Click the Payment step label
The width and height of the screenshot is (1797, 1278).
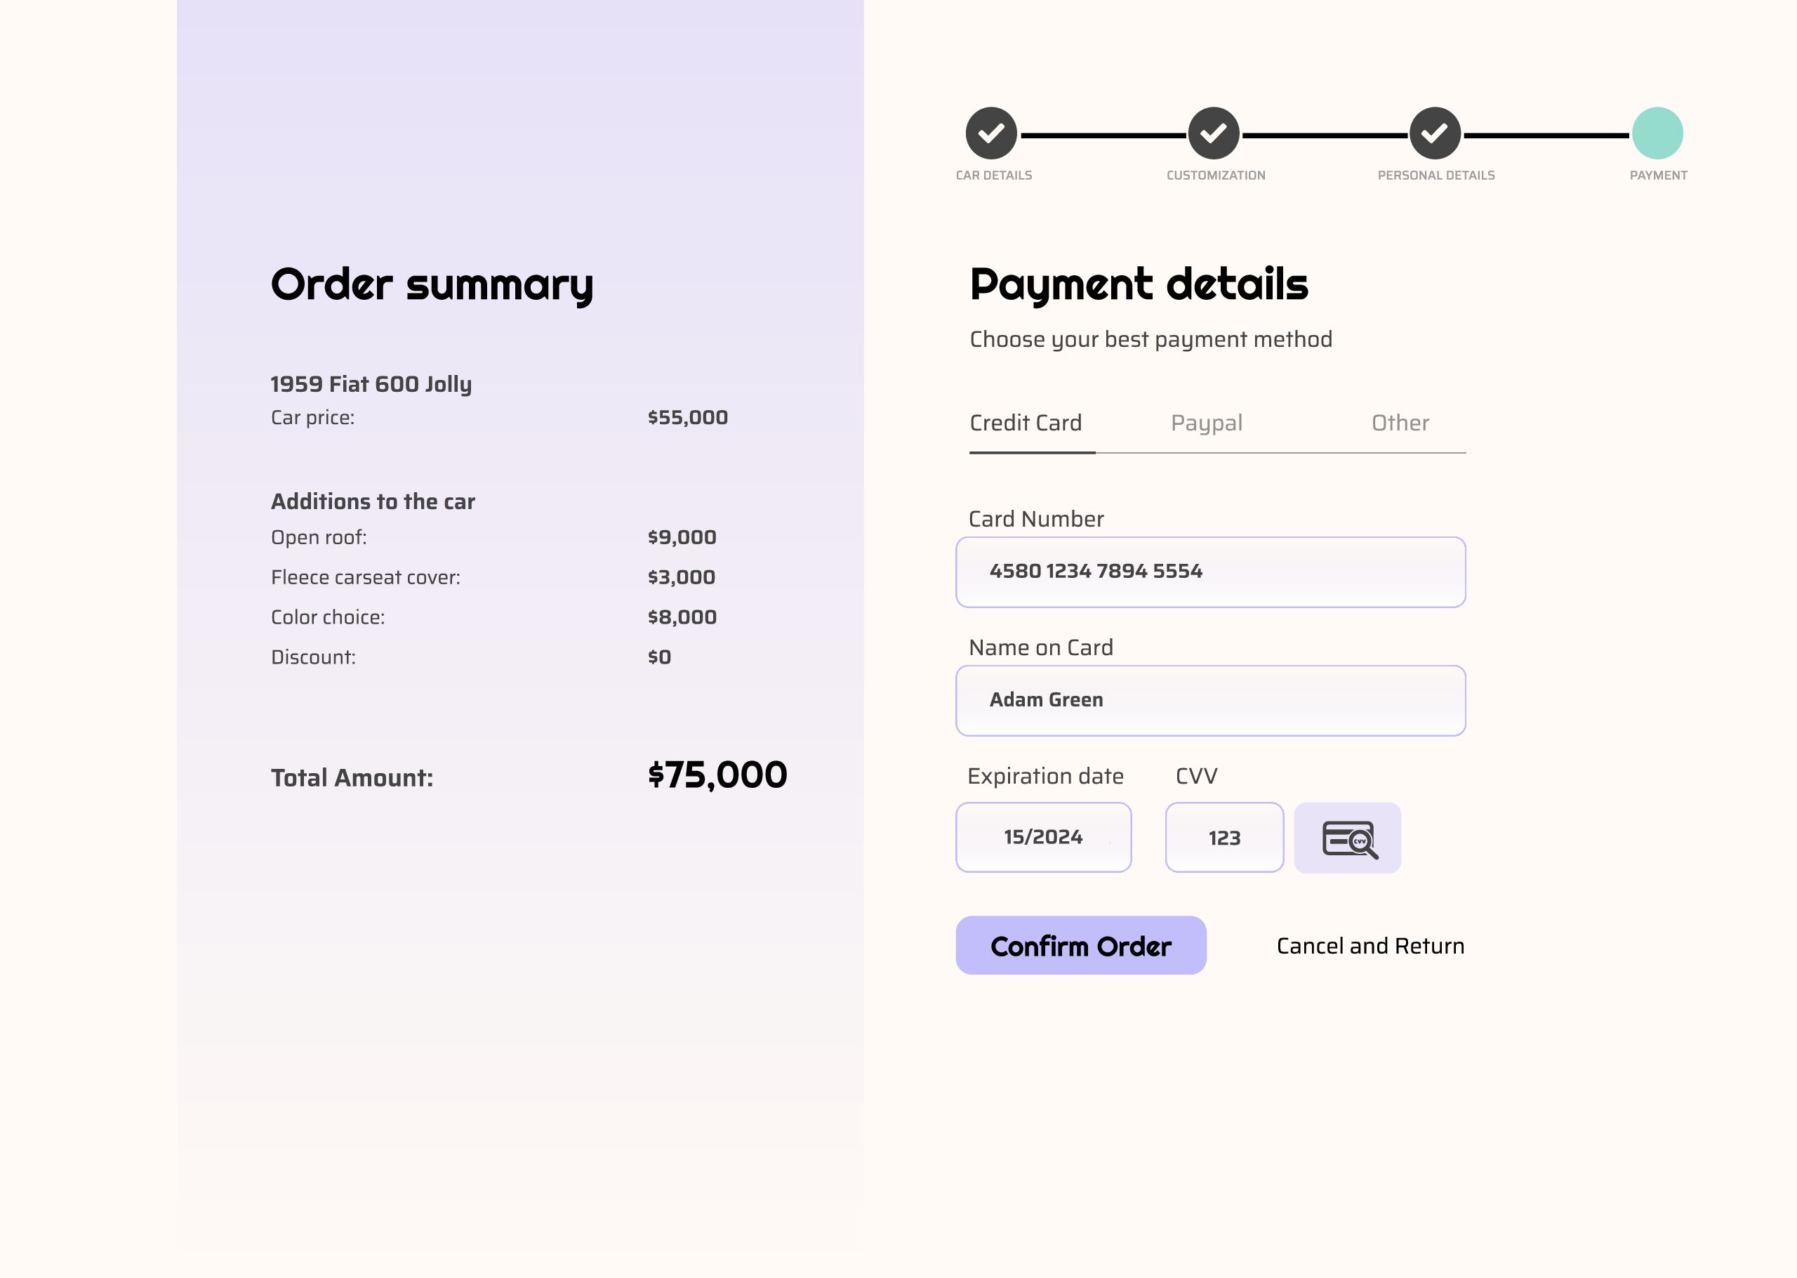pos(1658,176)
